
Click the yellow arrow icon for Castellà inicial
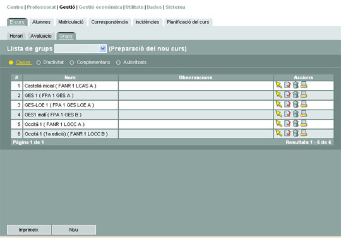tap(279, 85)
